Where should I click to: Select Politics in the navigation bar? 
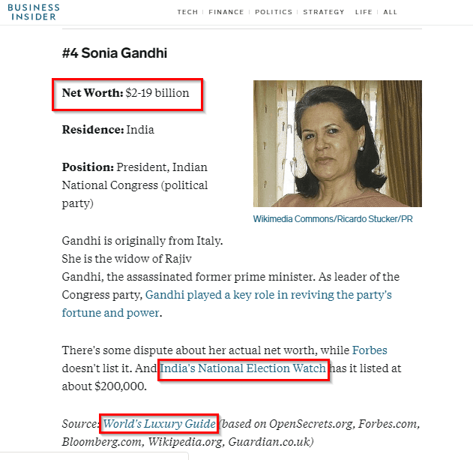point(274,12)
